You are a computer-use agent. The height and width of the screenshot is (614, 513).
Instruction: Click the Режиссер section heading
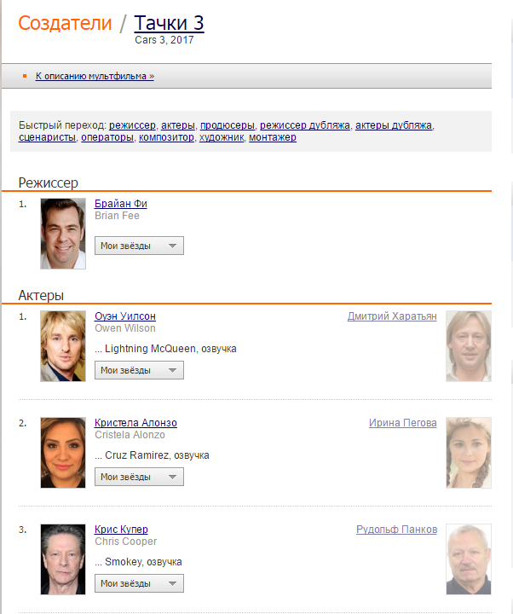point(48,182)
